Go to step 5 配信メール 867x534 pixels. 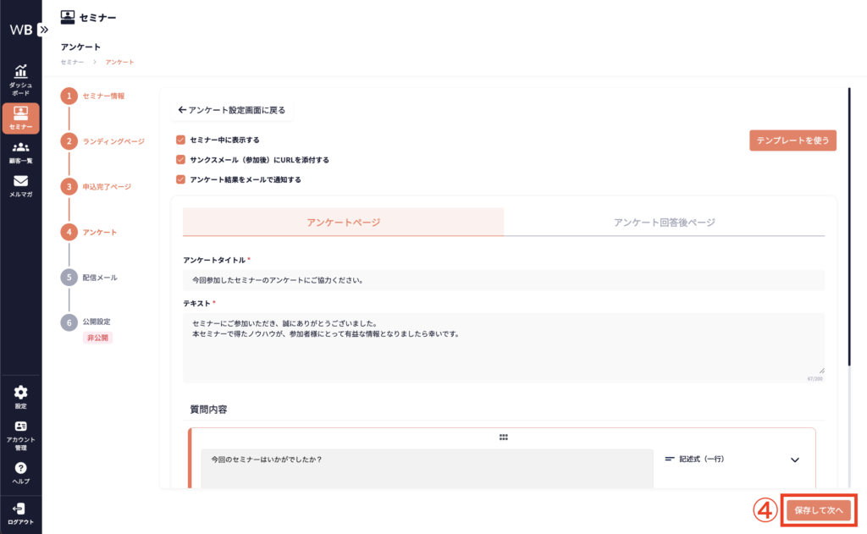pyautogui.click(x=69, y=277)
